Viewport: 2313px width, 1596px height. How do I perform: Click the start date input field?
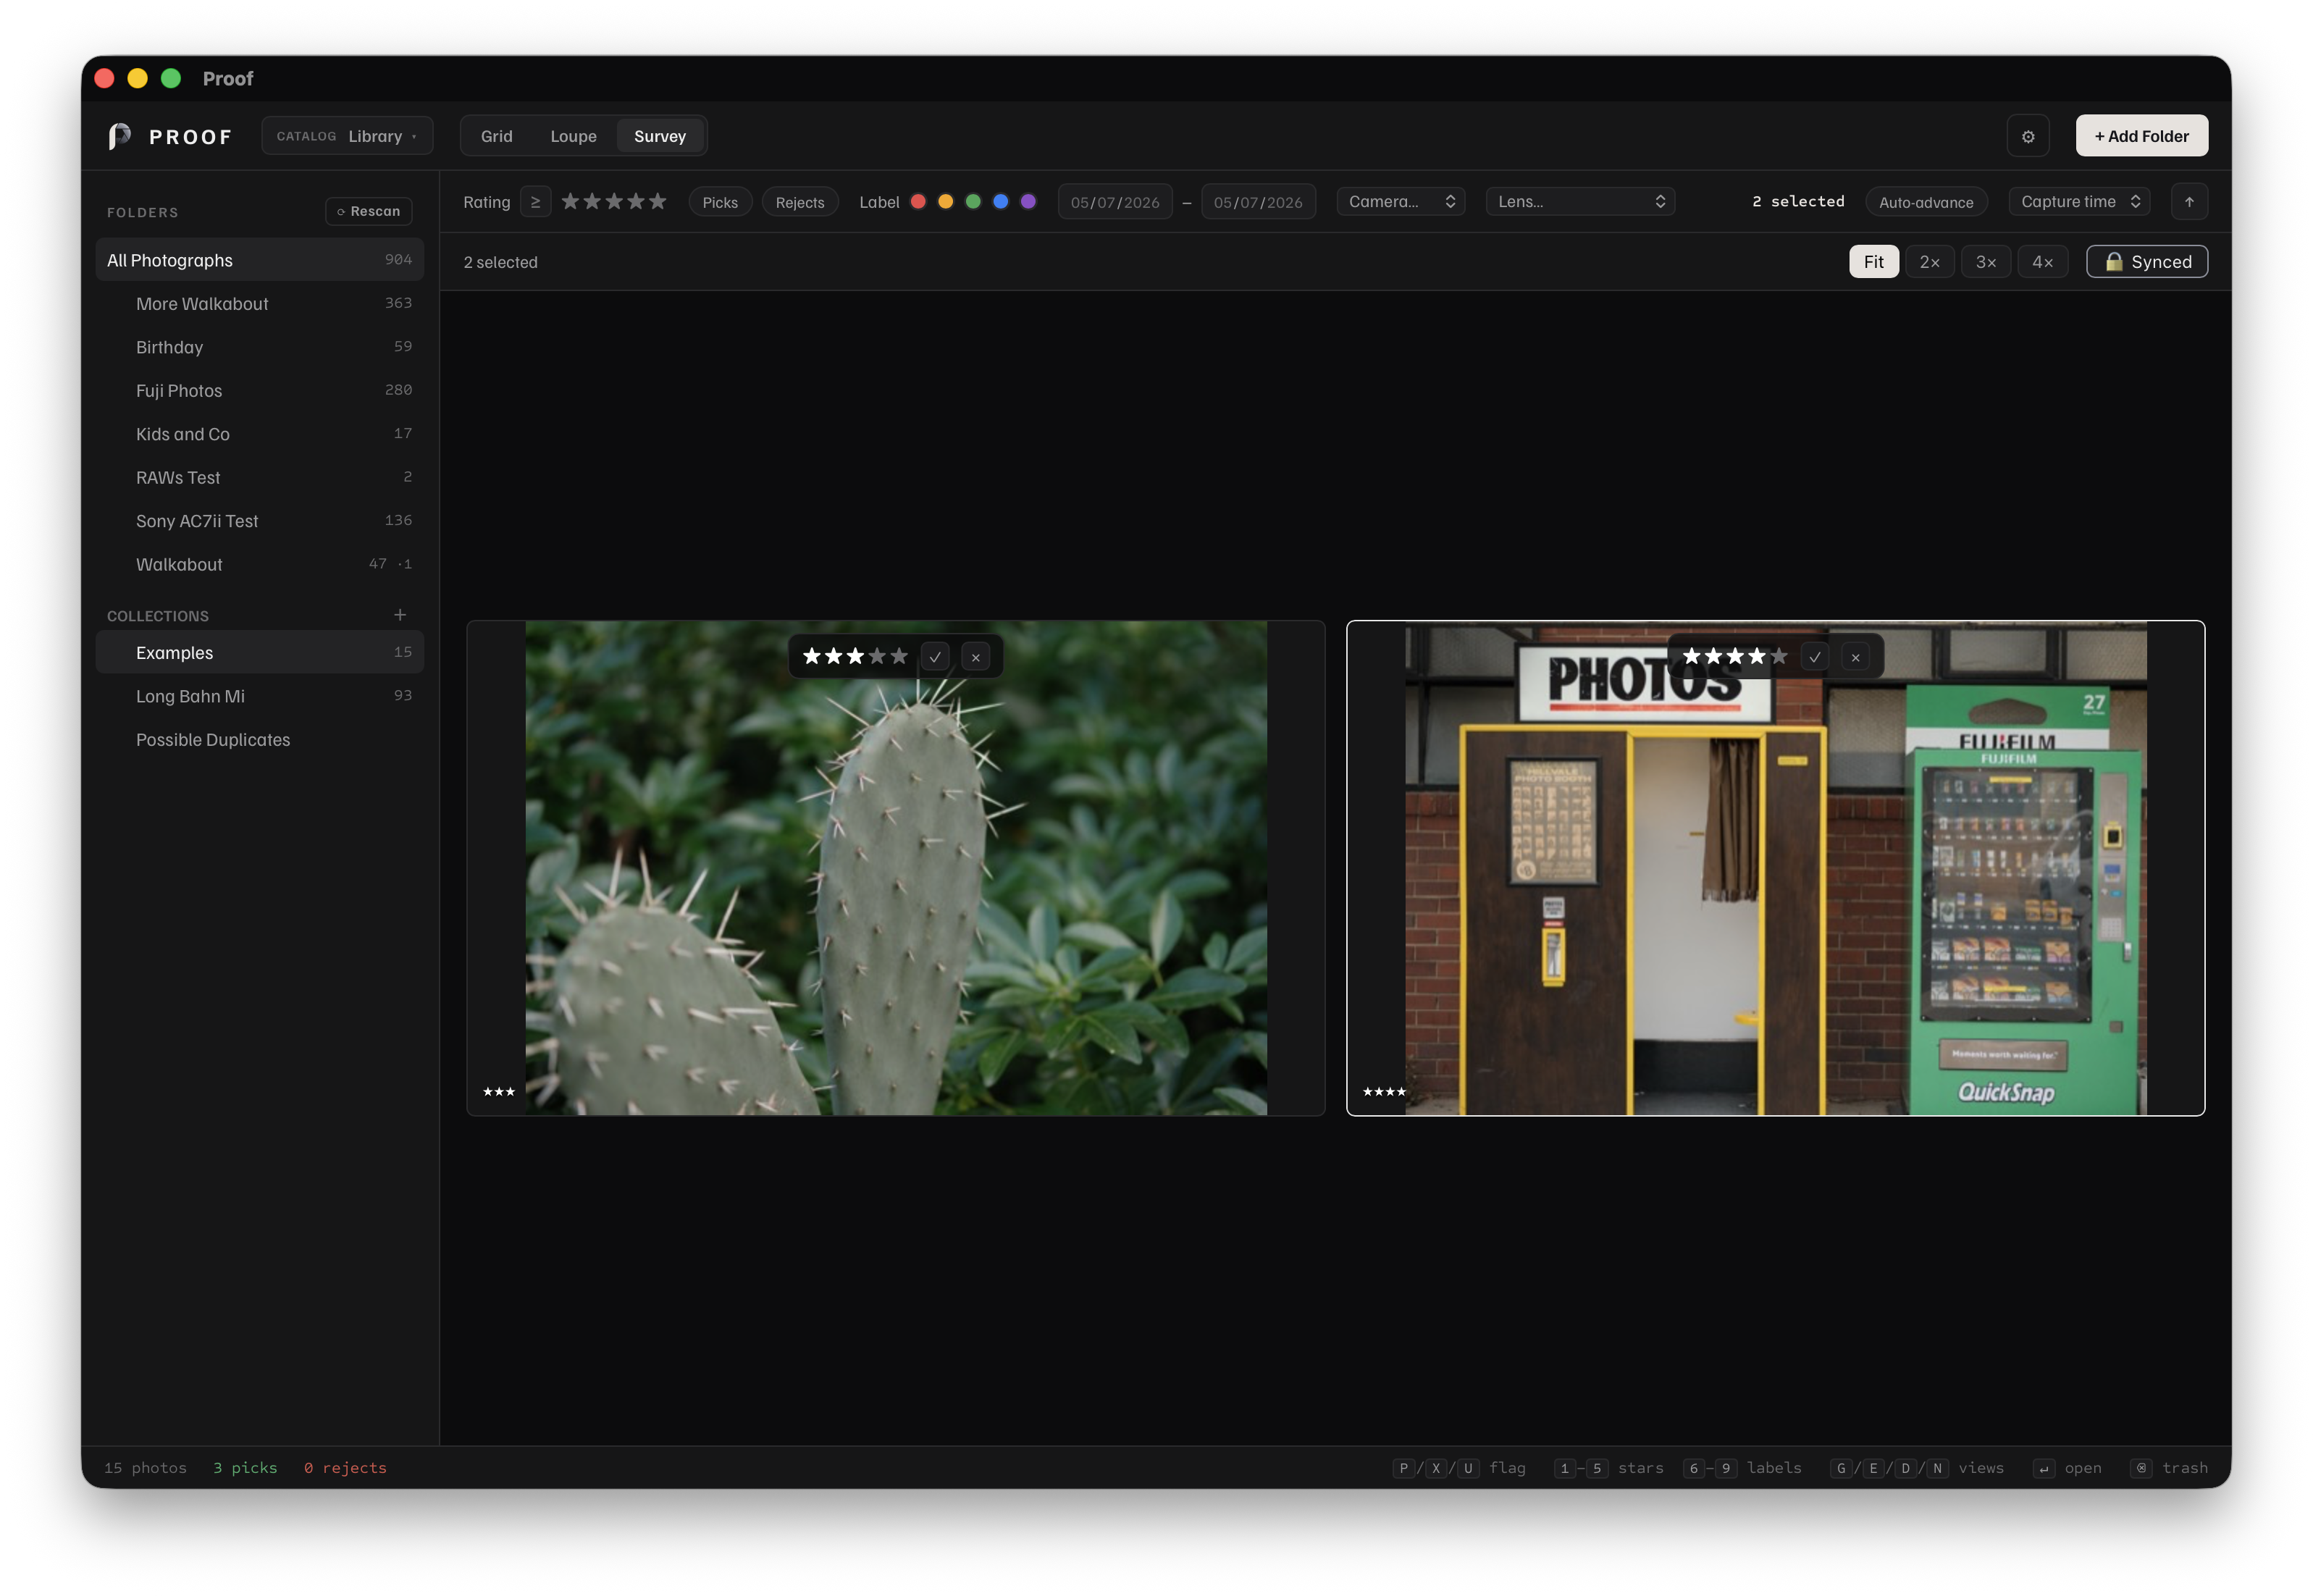click(x=1115, y=202)
